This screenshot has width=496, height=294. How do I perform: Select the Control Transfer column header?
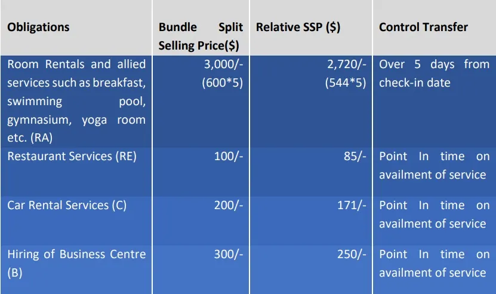point(423,27)
